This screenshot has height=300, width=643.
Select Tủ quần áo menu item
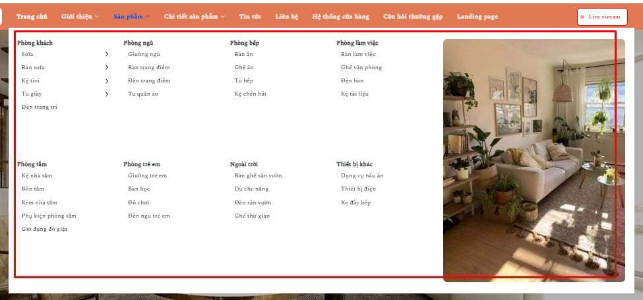[143, 94]
